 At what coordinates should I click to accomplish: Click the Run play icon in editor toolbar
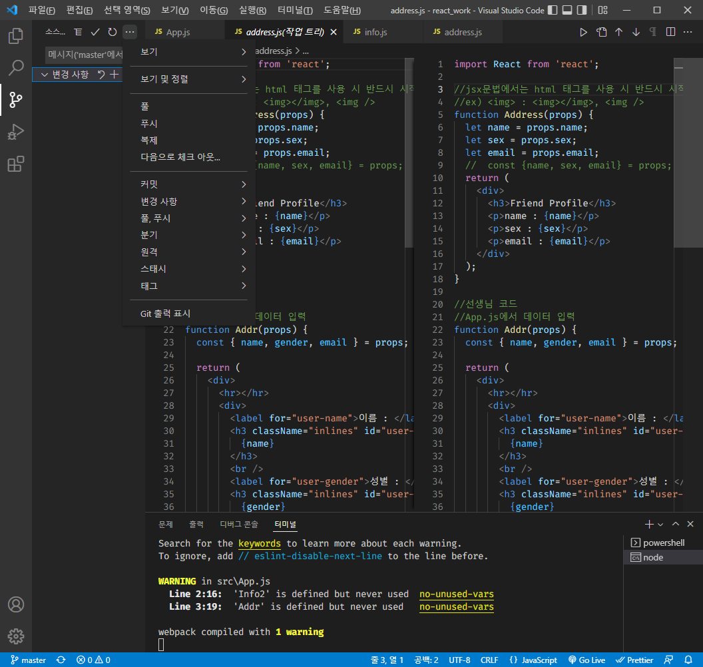(583, 32)
